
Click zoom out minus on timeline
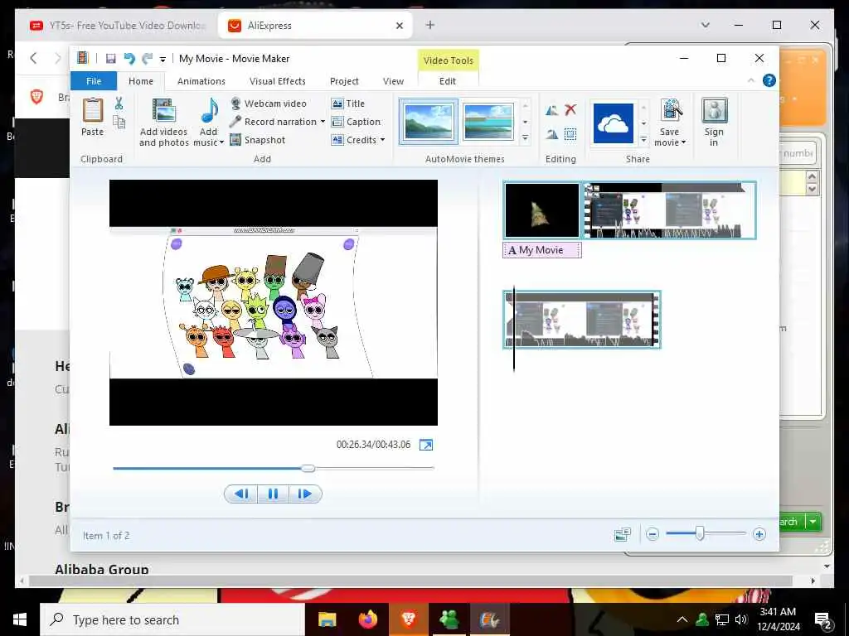tap(653, 534)
